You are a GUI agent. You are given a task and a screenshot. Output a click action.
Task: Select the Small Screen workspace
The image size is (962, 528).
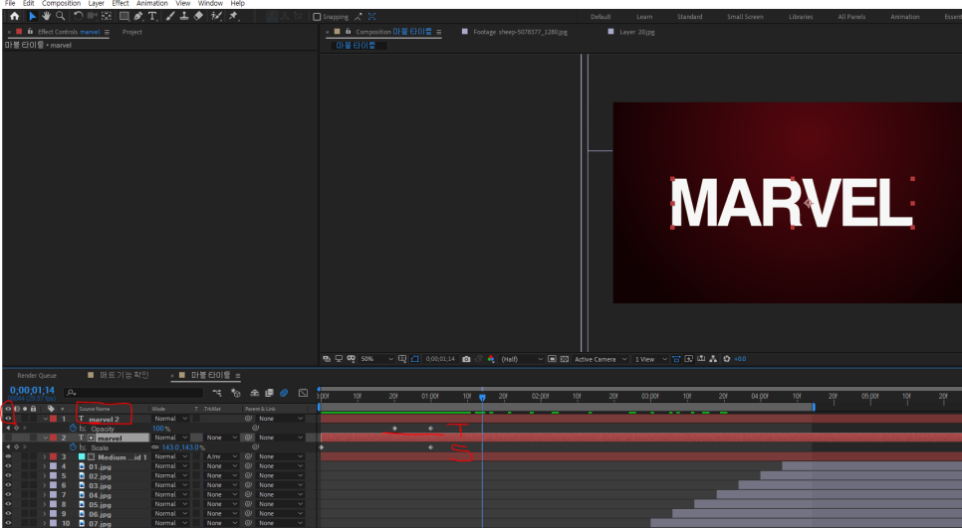point(745,17)
